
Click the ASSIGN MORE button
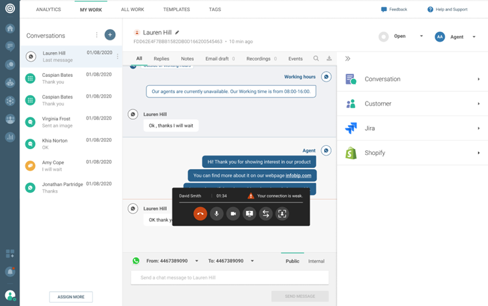click(70, 297)
